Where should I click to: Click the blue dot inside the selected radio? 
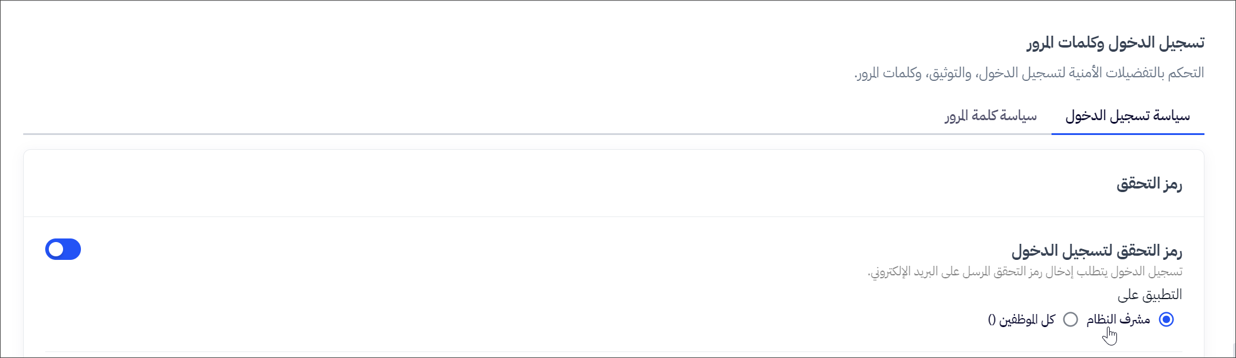(x=1166, y=320)
